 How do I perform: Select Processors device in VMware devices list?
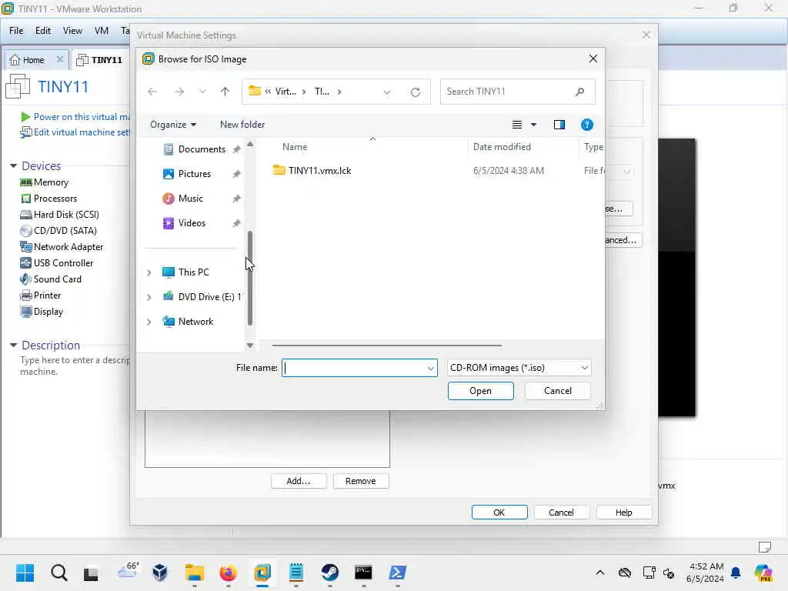point(48,199)
